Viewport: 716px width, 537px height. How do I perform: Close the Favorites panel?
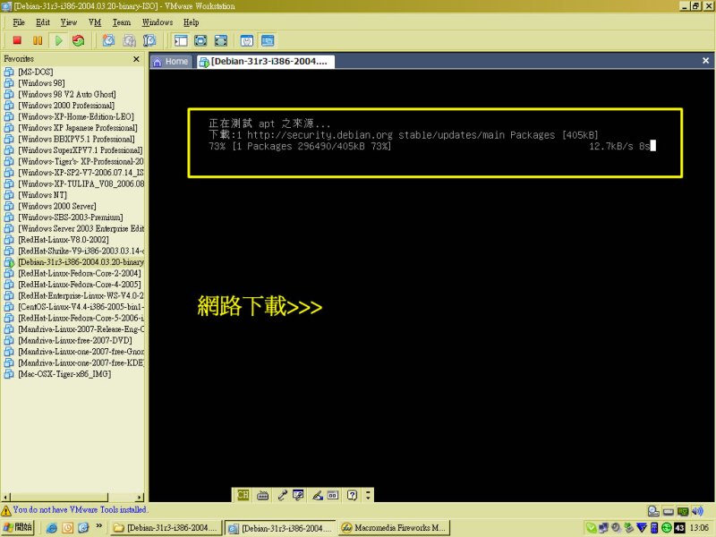[x=136, y=59]
